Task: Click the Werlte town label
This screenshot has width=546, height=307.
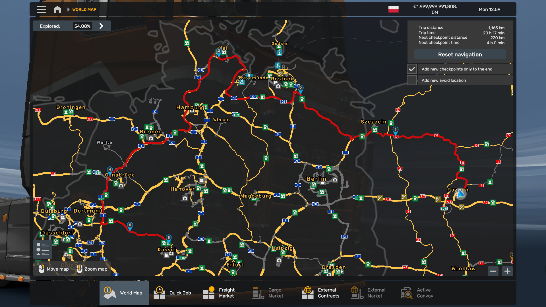Action: (x=104, y=142)
